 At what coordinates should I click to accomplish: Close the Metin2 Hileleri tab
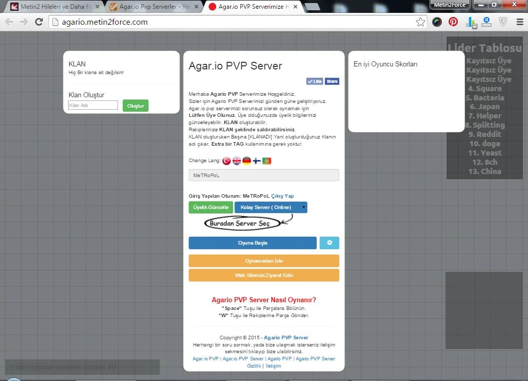(x=97, y=6)
